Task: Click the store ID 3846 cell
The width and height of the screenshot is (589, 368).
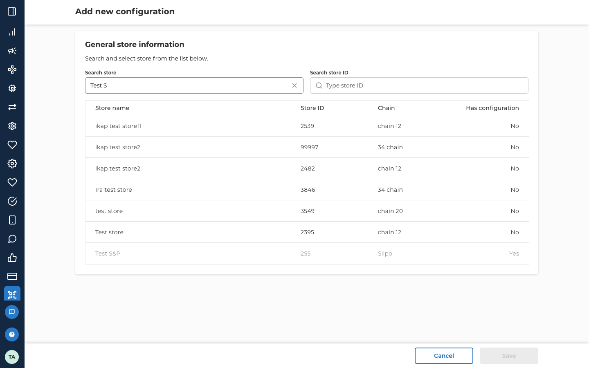Action: pyautogui.click(x=308, y=190)
